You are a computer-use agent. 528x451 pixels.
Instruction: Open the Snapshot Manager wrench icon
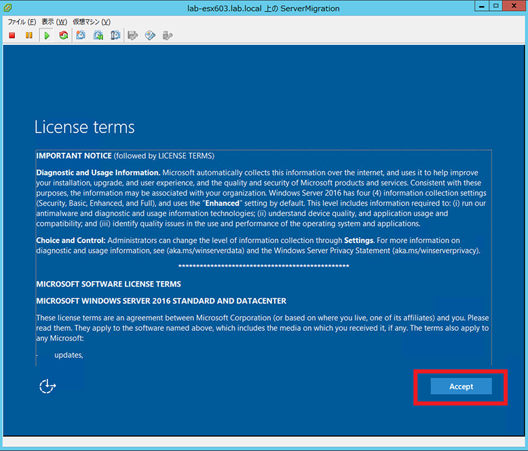pos(115,35)
